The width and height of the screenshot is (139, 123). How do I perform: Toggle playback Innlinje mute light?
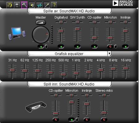[125, 47]
